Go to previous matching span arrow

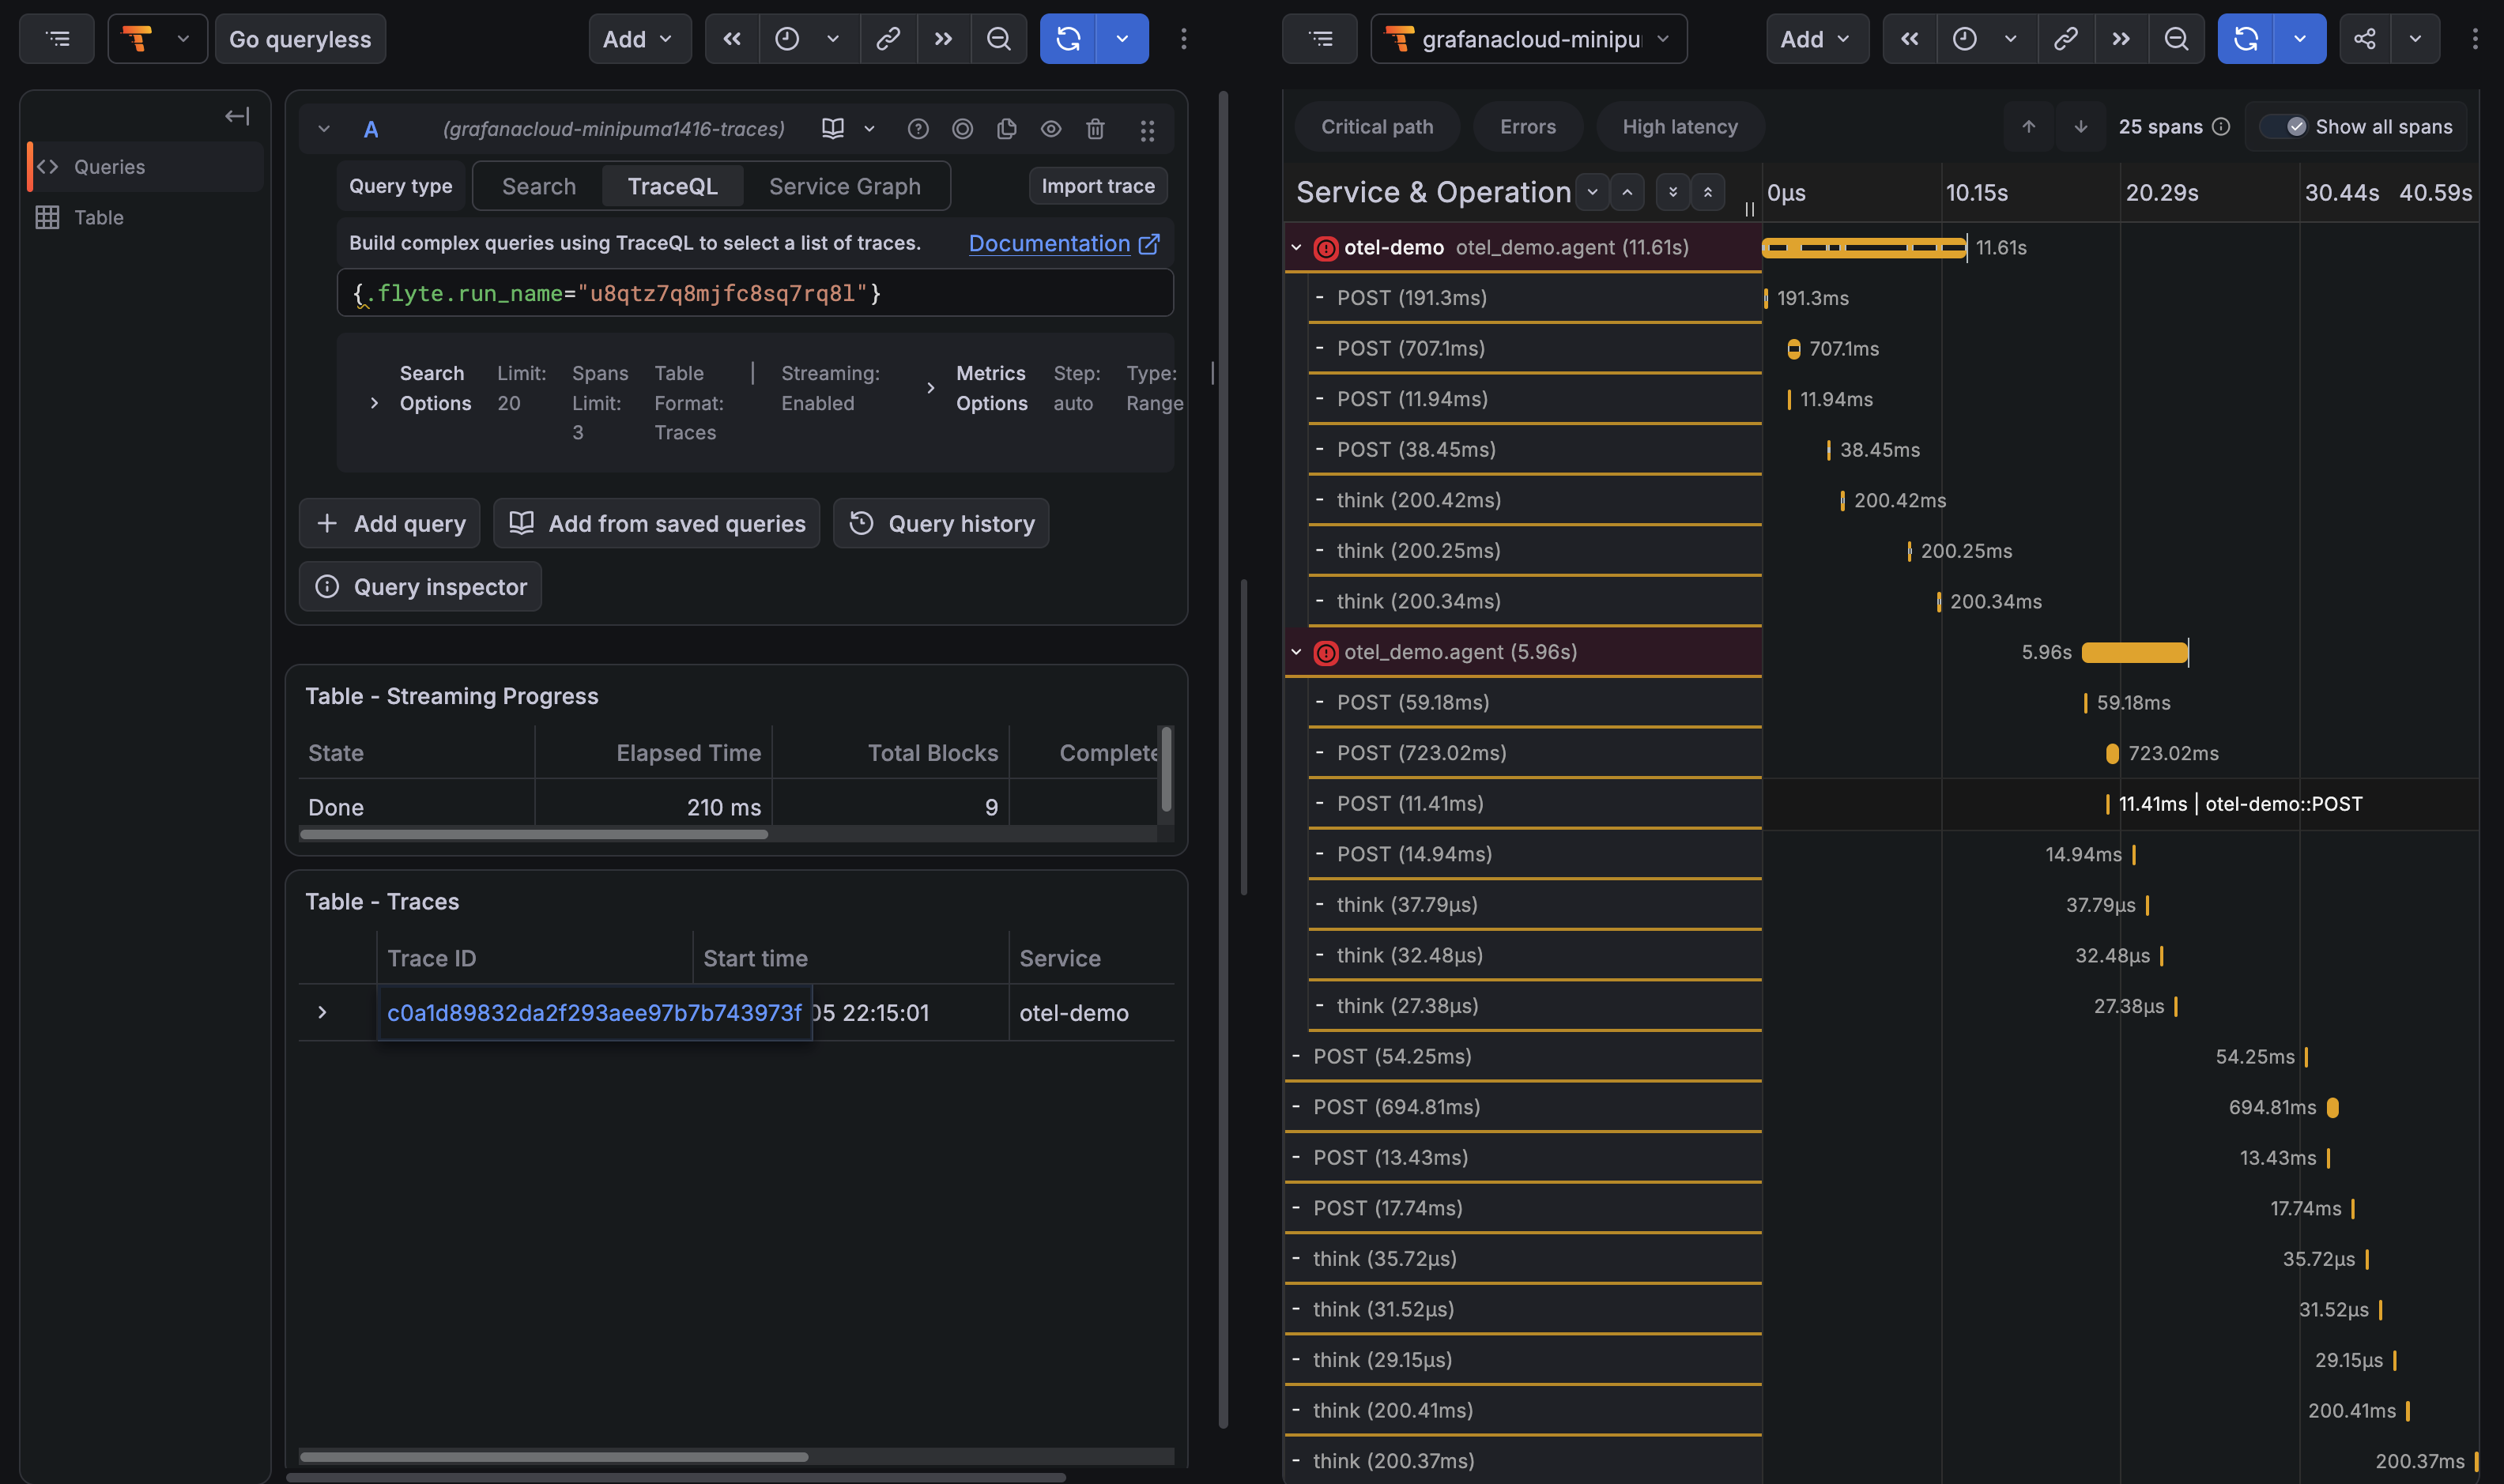pyautogui.click(x=2029, y=126)
